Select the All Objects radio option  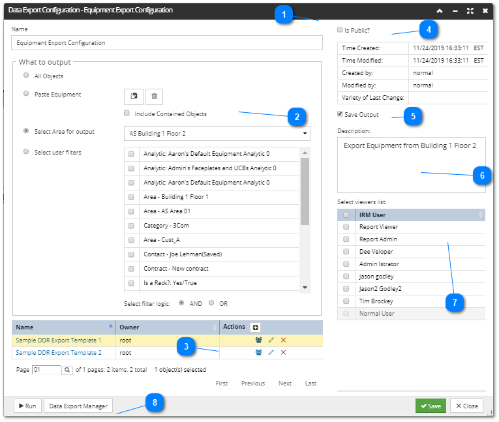click(26, 76)
